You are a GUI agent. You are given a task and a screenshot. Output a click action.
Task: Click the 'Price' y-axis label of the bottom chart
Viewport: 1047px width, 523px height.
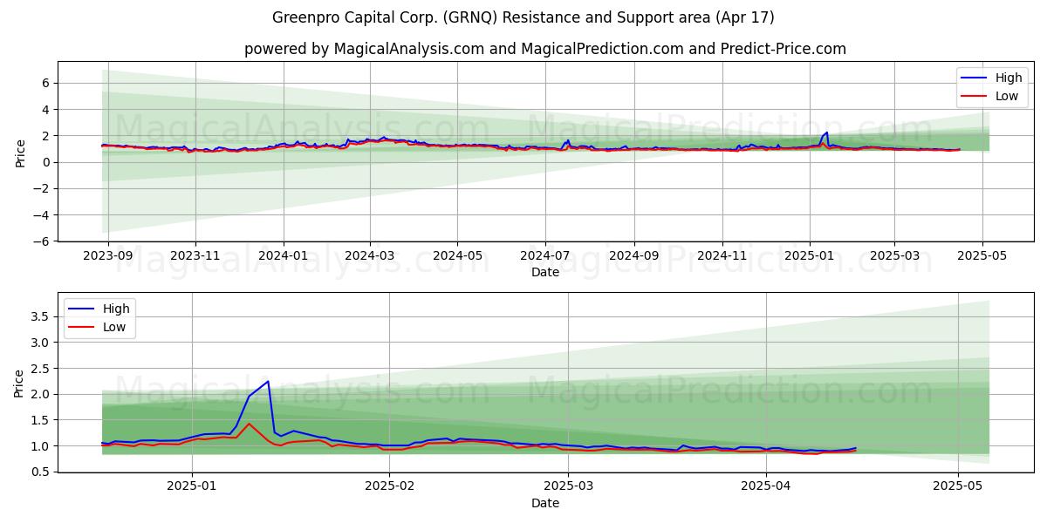click(x=20, y=384)
